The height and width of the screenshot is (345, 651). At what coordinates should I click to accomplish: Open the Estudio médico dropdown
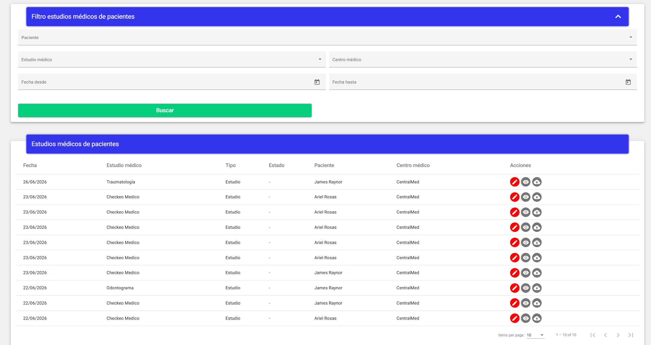[172, 59]
